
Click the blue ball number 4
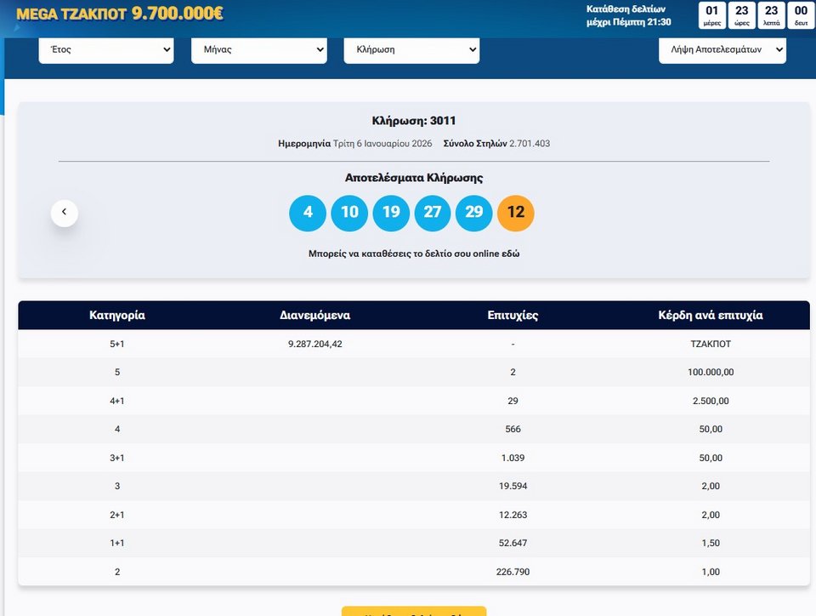tap(308, 213)
